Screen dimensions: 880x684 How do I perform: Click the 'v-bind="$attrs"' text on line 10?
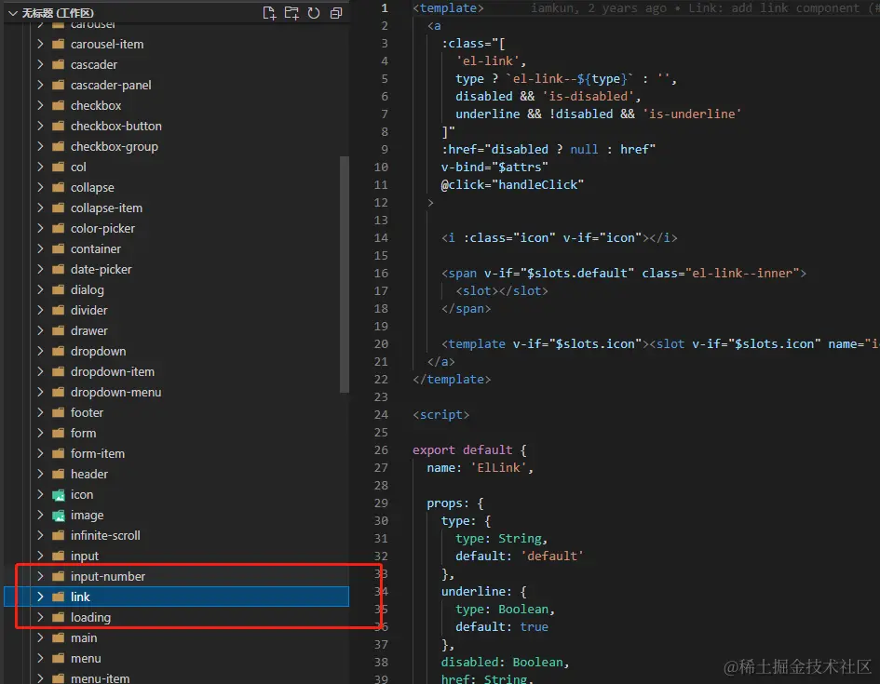(494, 168)
